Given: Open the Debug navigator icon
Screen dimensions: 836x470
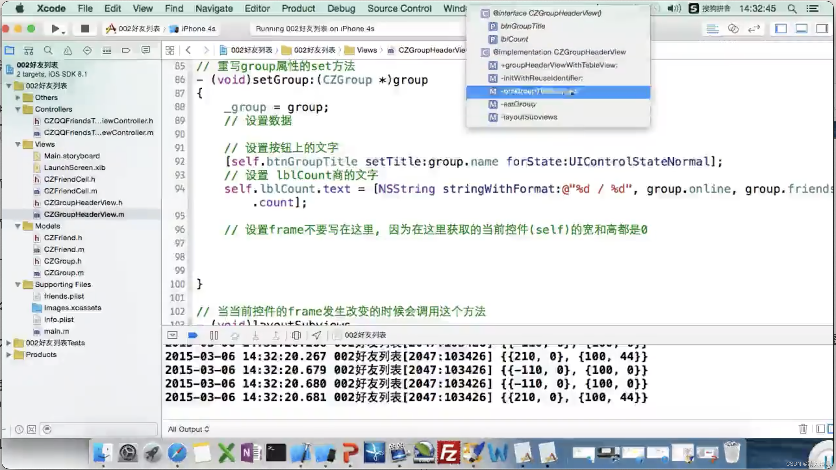Looking at the screenshot, I should (107, 50).
